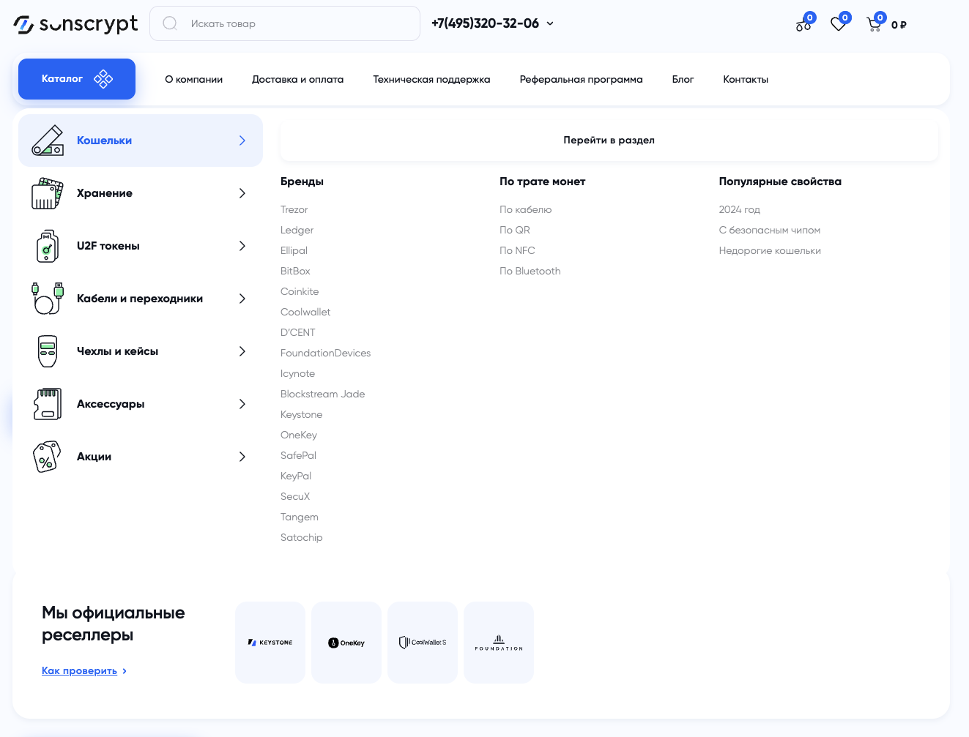Click the Кошельки wallet category icon

click(x=48, y=141)
